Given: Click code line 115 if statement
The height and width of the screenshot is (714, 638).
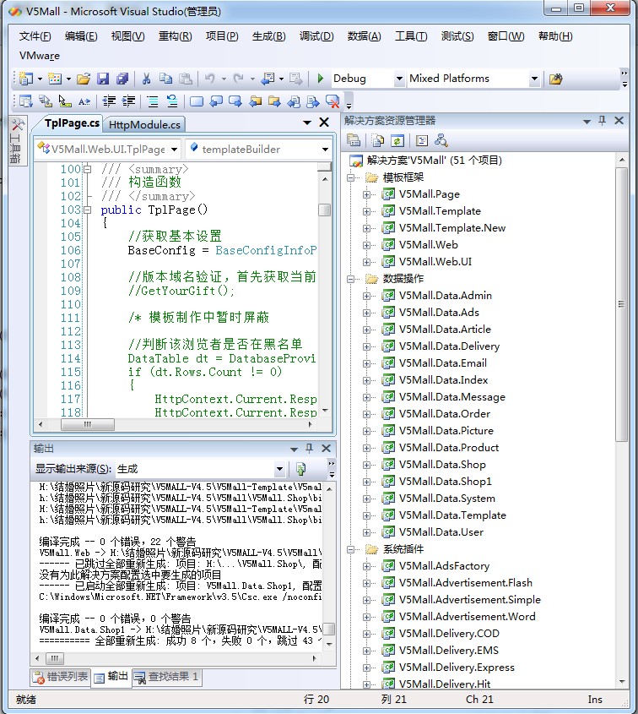Looking at the screenshot, I should pyautogui.click(x=205, y=372).
